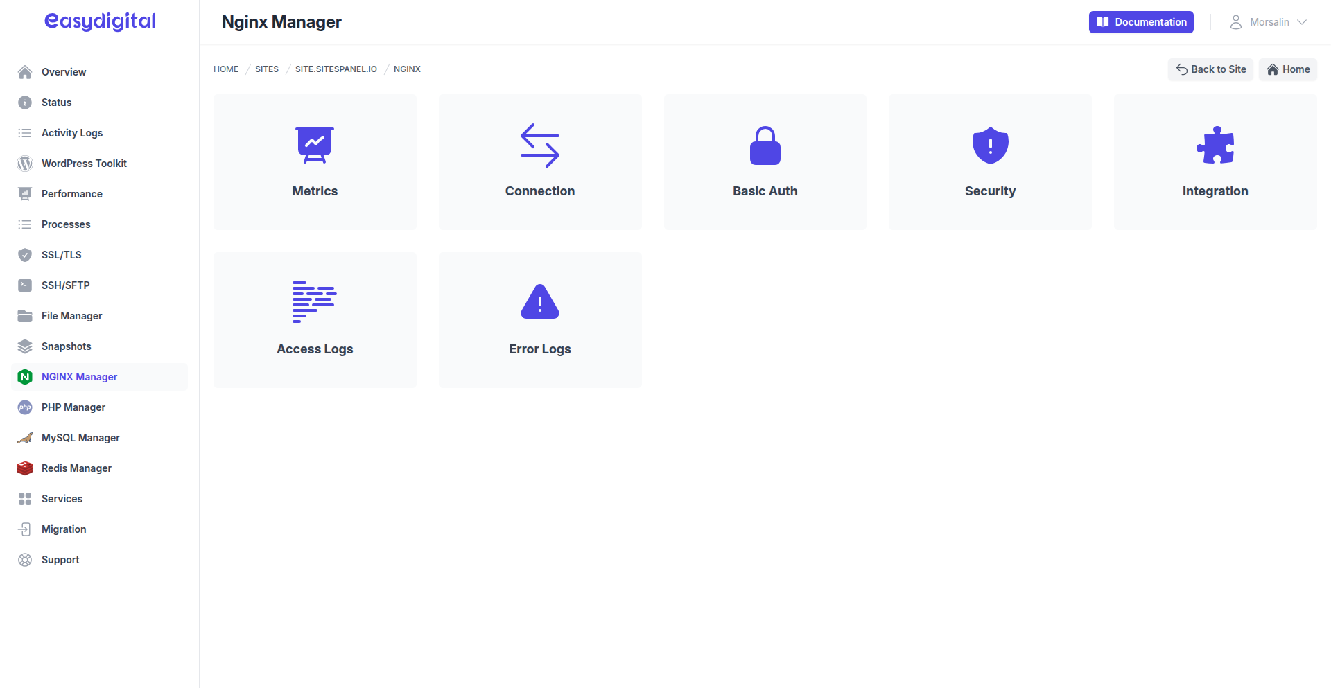Select Snapshots in the sidebar

(x=66, y=346)
